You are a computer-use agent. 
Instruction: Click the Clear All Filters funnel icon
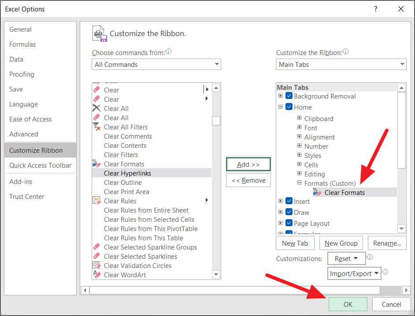[96, 127]
